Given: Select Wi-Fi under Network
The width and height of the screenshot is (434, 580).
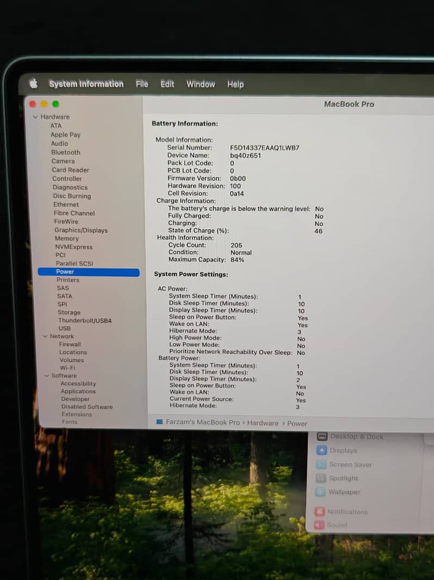Looking at the screenshot, I should 67,368.
